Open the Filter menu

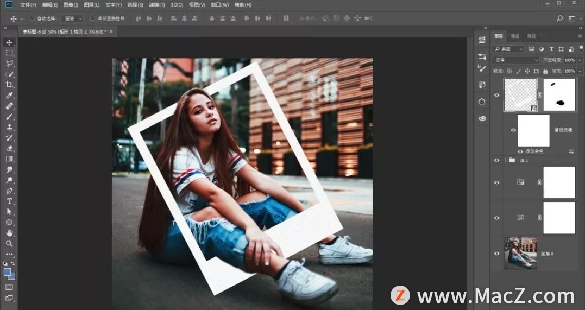pos(156,5)
